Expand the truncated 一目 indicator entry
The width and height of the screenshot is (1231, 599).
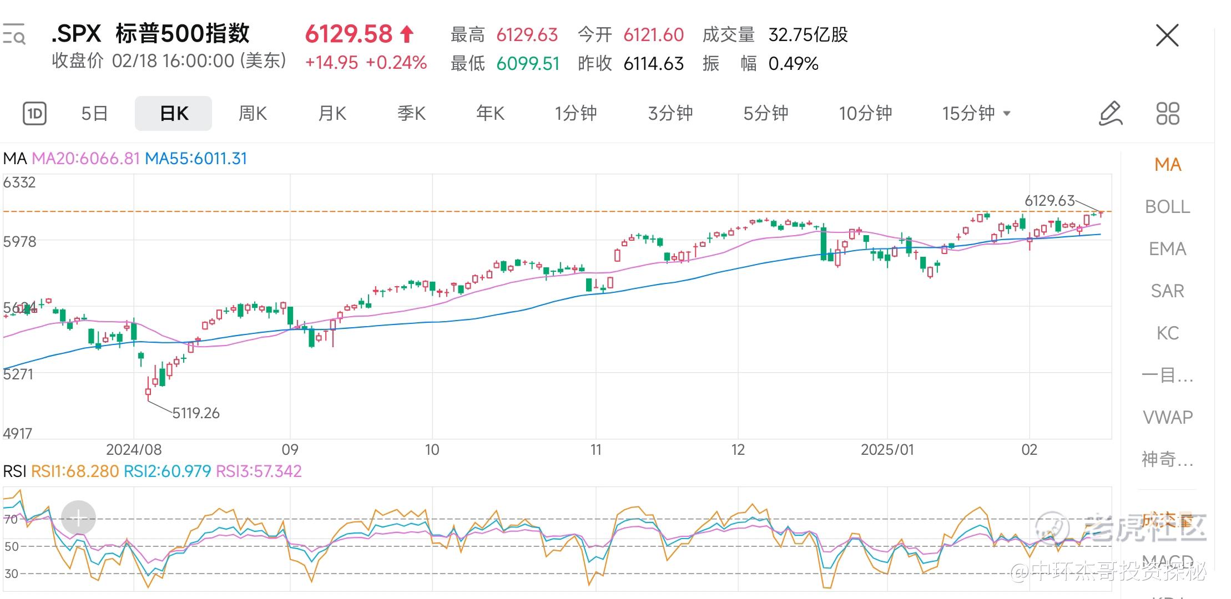[1167, 375]
